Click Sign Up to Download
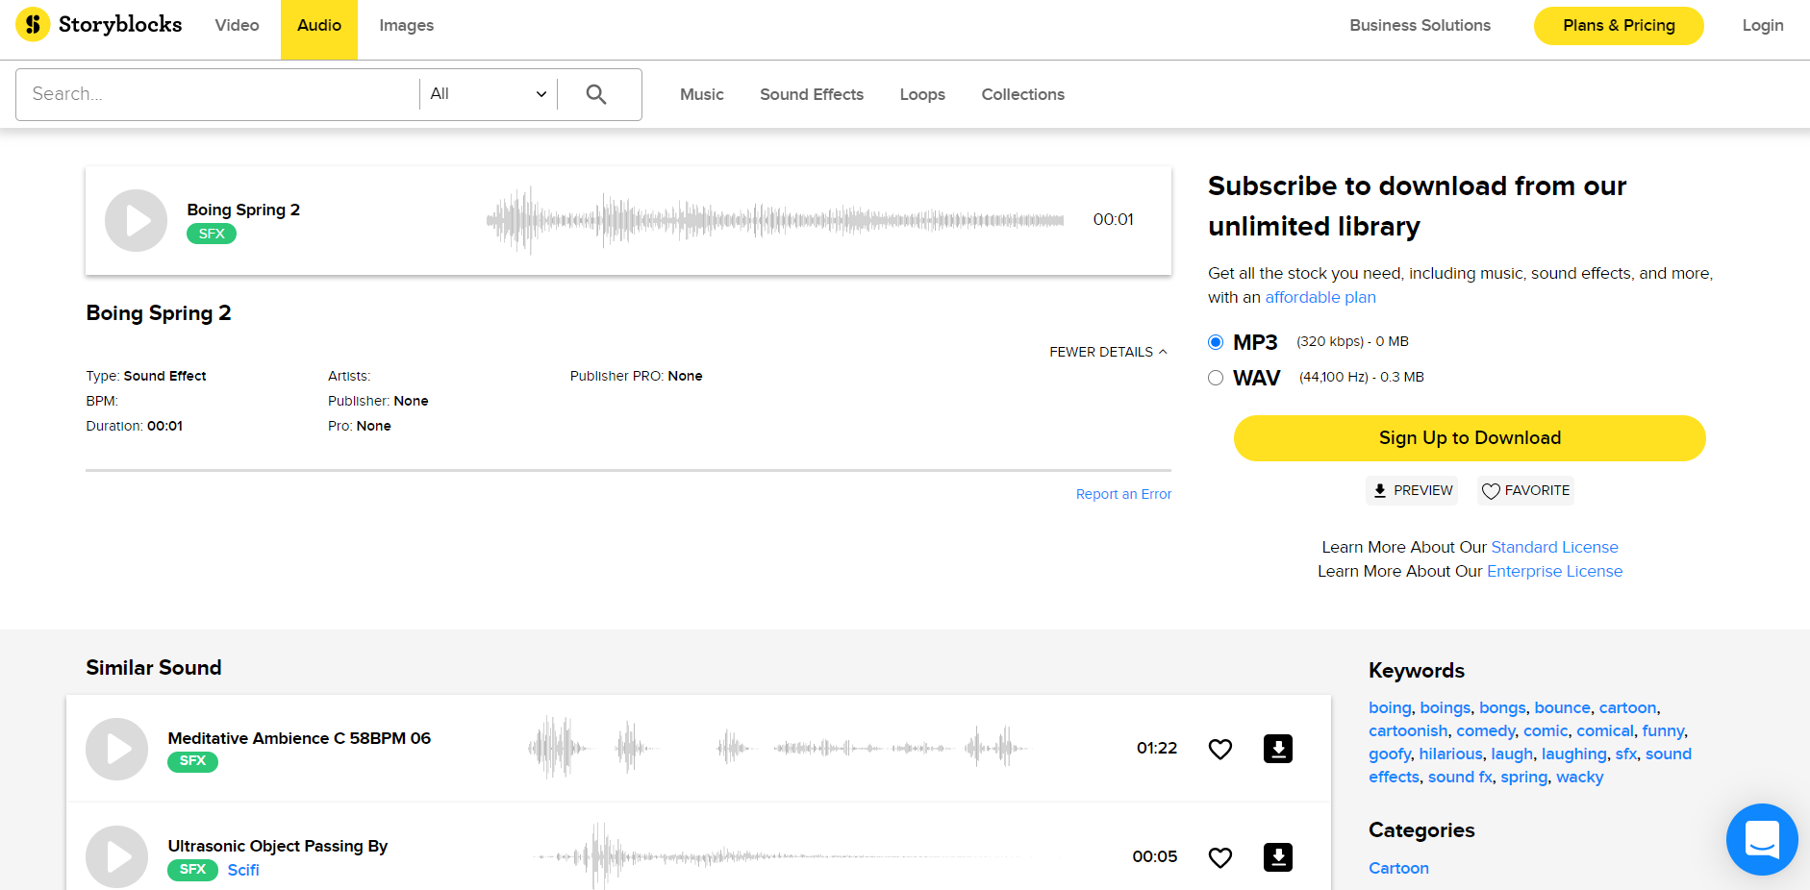The height and width of the screenshot is (890, 1810). [x=1470, y=438]
